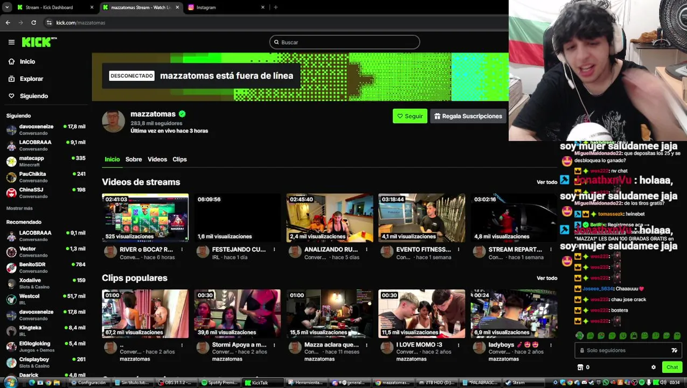Open the RIVER o BOCA stream video thumbnail

145,218
